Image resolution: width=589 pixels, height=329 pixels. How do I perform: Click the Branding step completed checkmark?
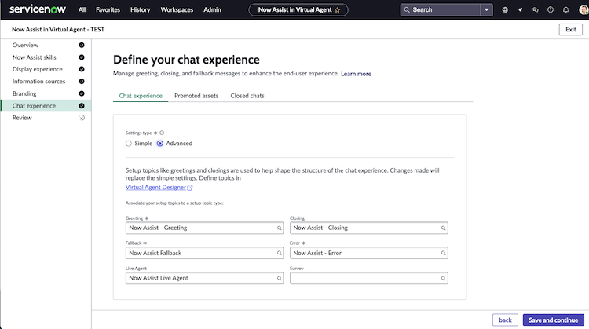pos(82,93)
